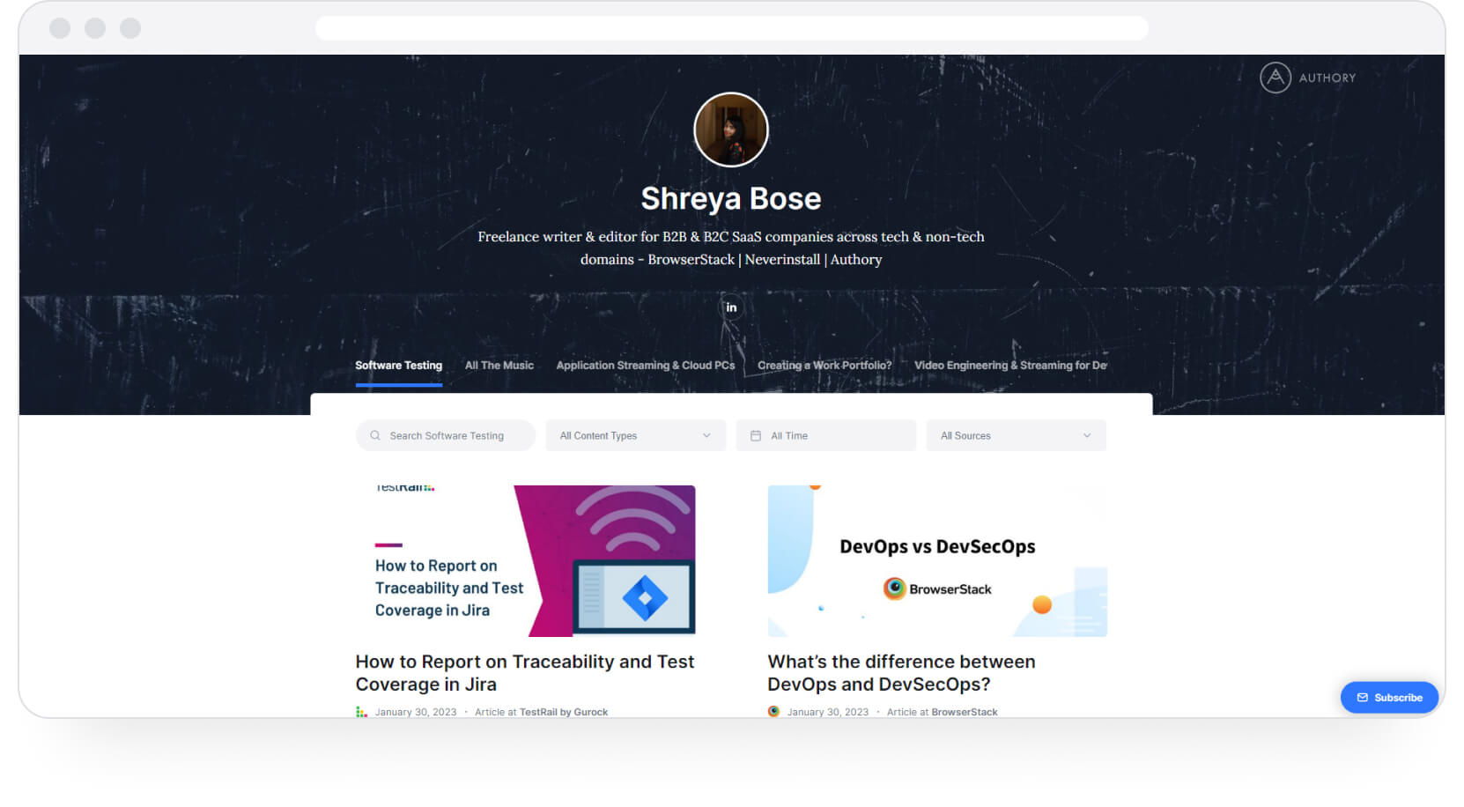This screenshot has width=1464, height=807.
Task: Open the All Time date filter
Action: tap(825, 436)
